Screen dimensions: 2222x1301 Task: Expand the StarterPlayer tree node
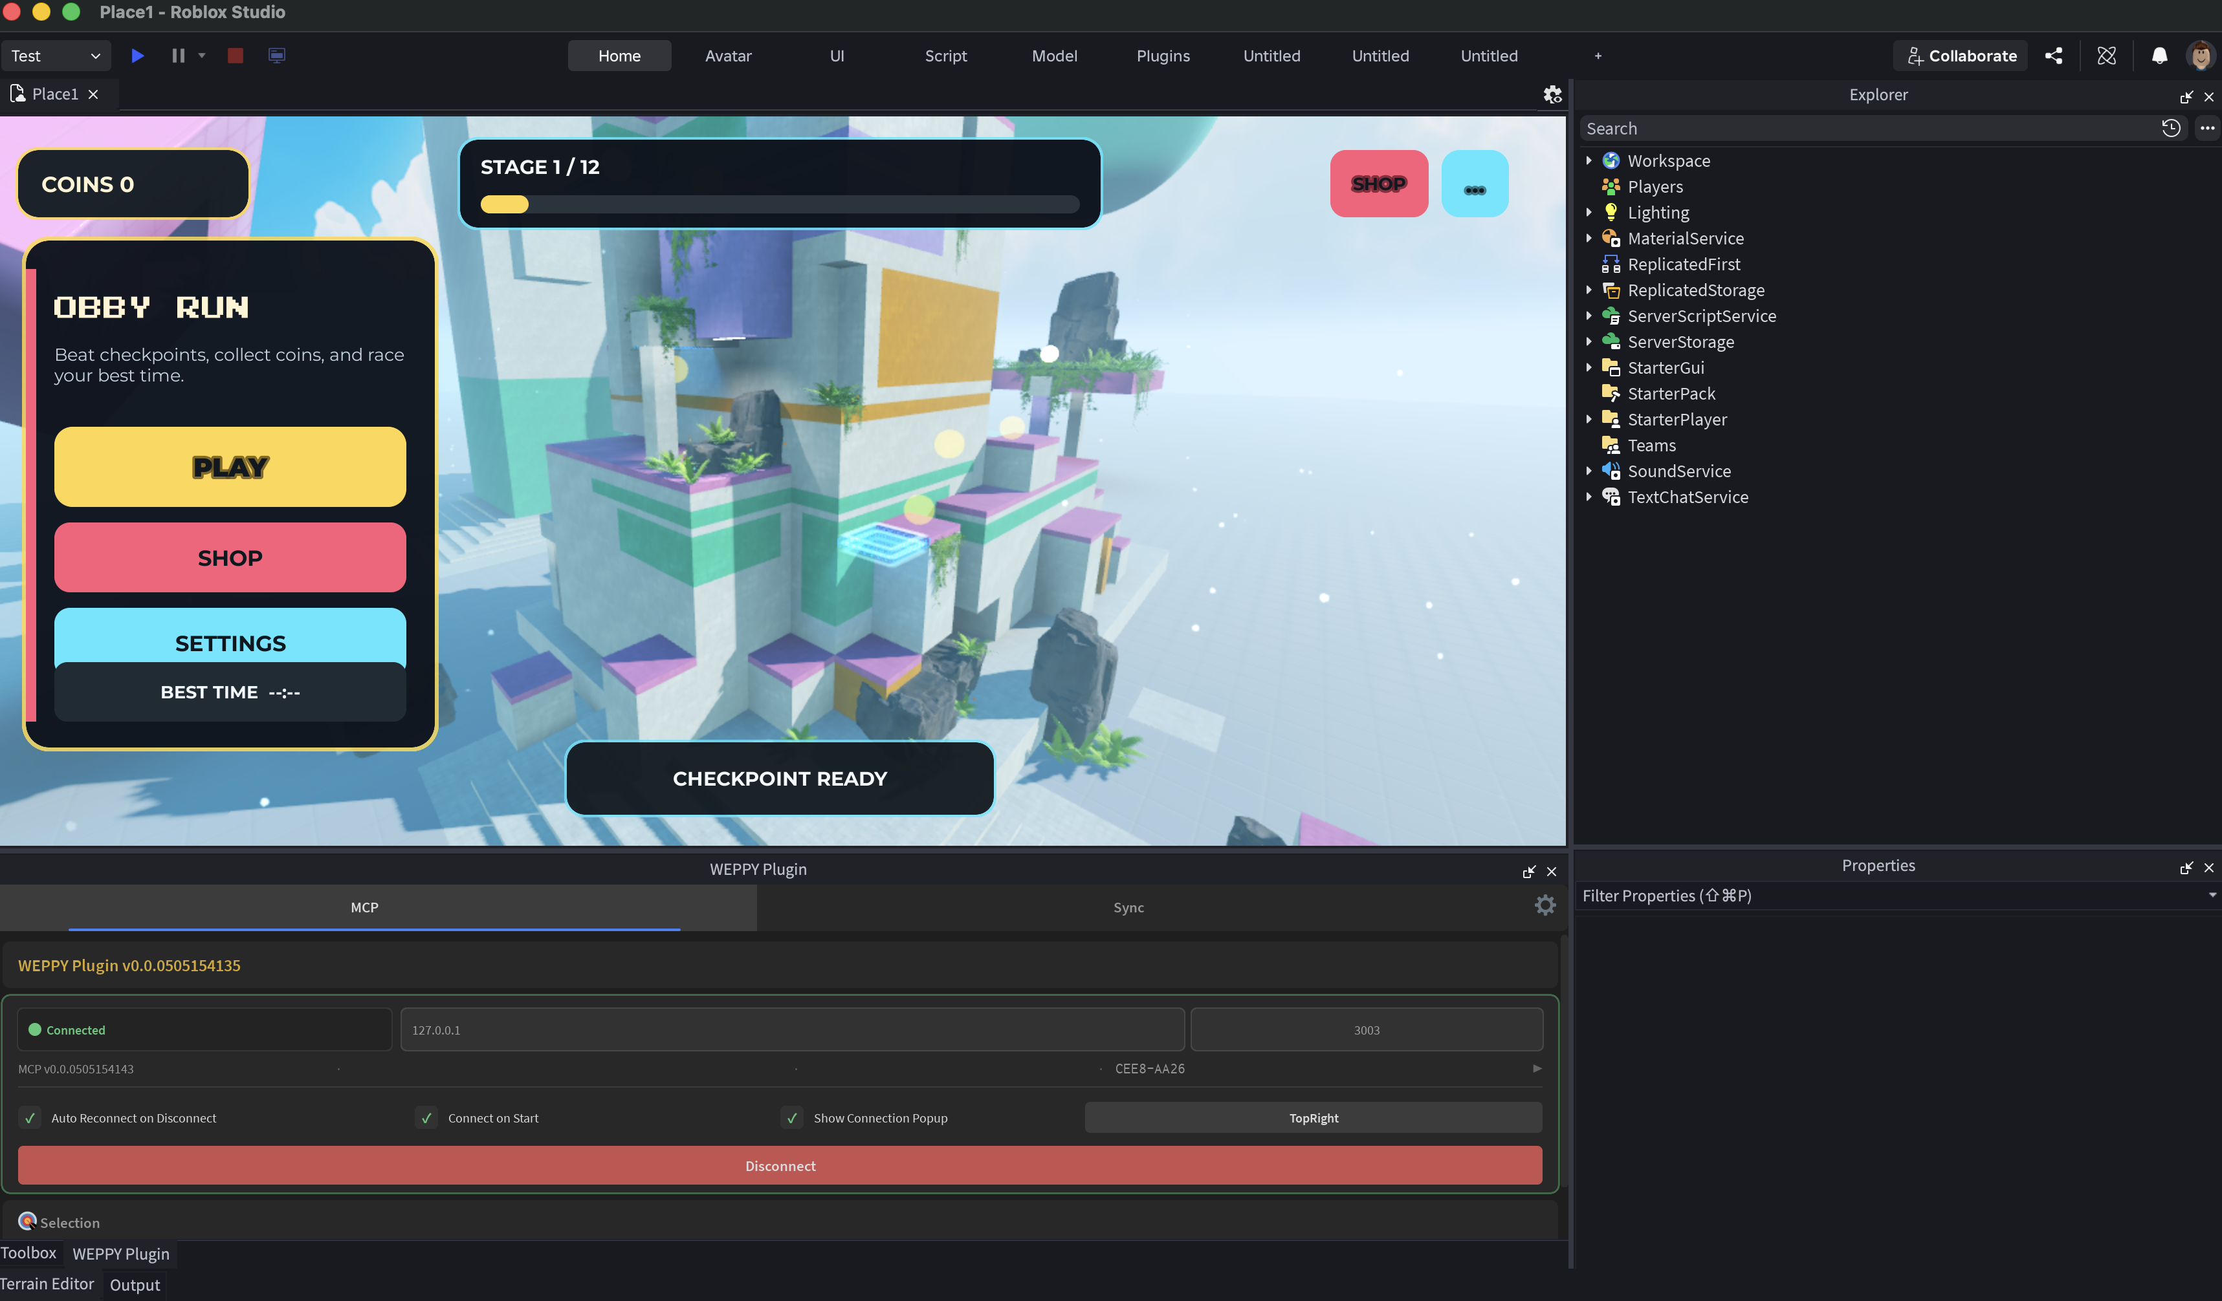(x=1588, y=420)
